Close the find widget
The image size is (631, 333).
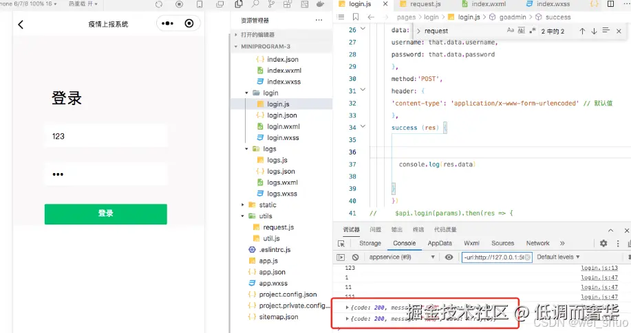click(x=619, y=31)
